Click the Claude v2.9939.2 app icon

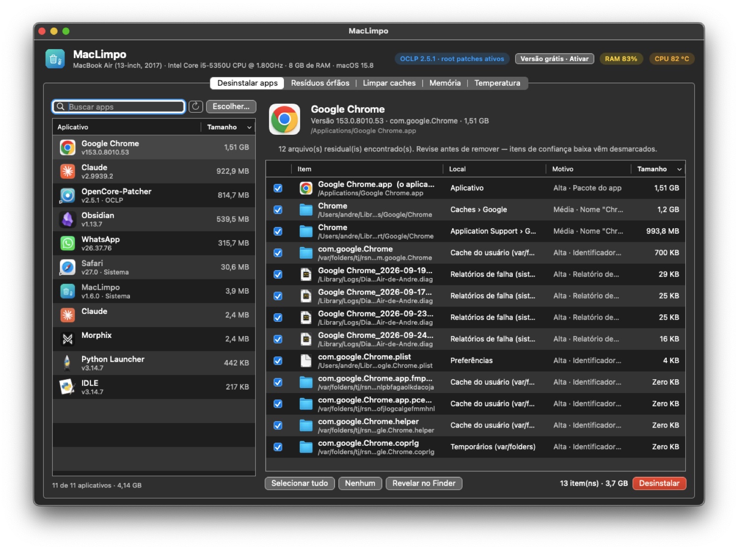point(67,171)
